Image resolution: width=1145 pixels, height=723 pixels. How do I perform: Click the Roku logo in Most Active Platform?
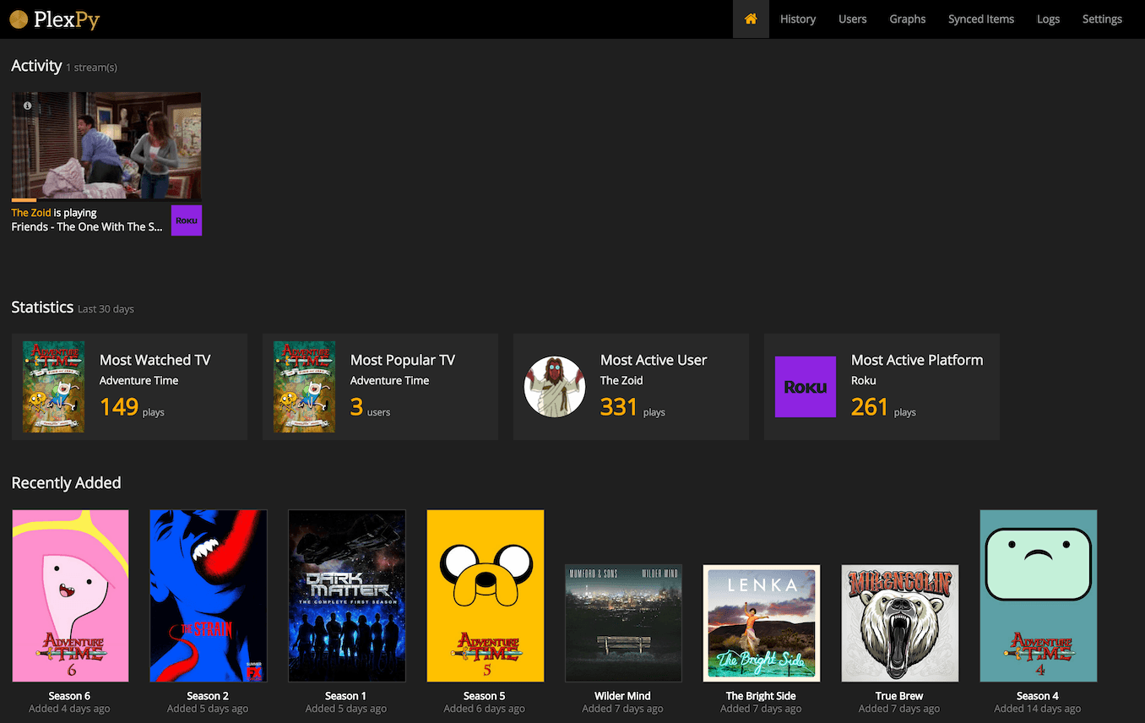(x=806, y=387)
